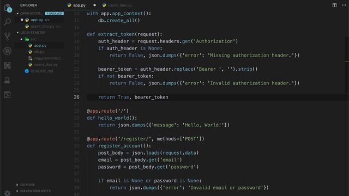The width and height of the screenshot is (349, 196).
Task: Open app.py in the src folder
Action: pos(40,45)
